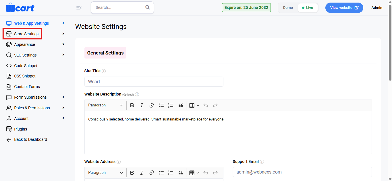Add numbered list in Website Address editor
The height and width of the screenshot is (181, 392).
(171, 173)
